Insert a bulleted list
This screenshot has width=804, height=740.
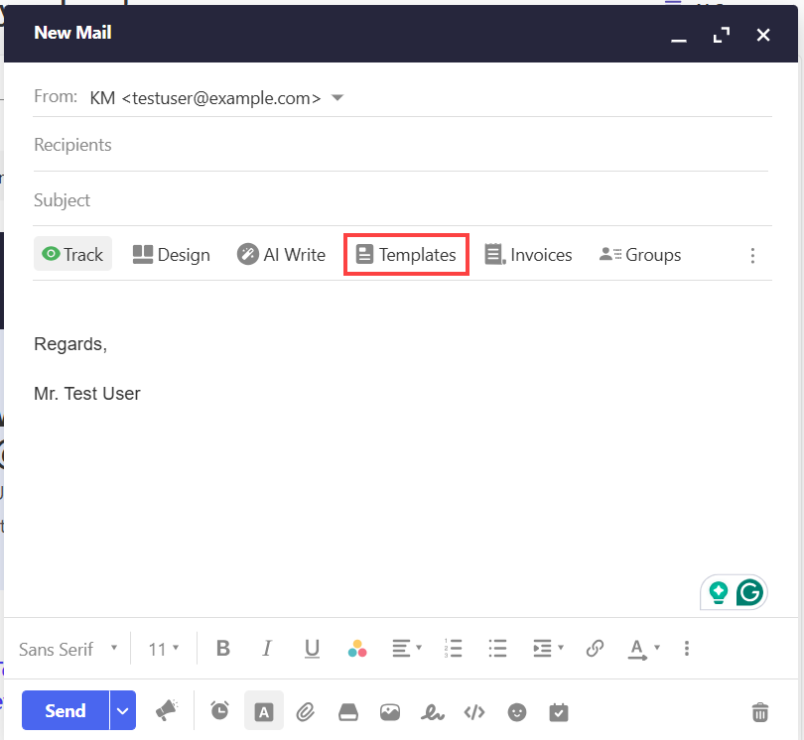tap(497, 649)
